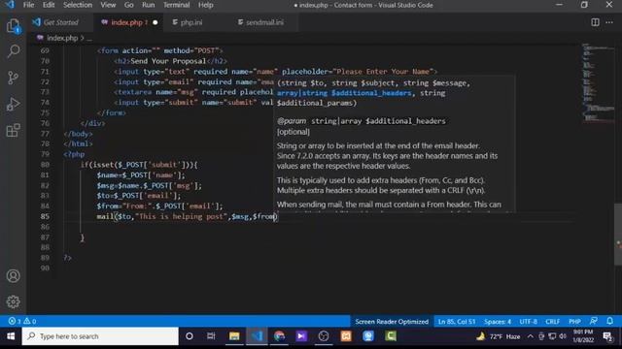Viewport: 622px width, 349px height.
Task: Click the Send Your Proposal heading code
Action: [x=171, y=61]
